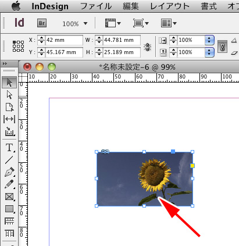The height and width of the screenshot is (246, 239).
Task: Select the Direct Selection tool (white arrow)
Action: coord(9,95)
